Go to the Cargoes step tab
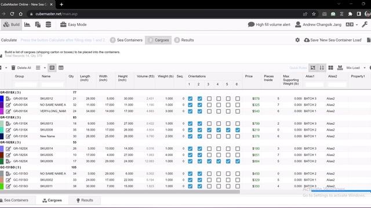 [158, 40]
